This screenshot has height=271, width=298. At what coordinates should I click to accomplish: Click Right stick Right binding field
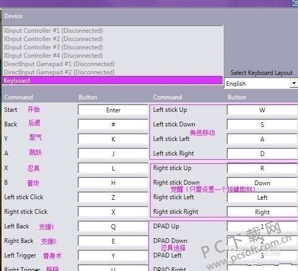click(x=262, y=212)
